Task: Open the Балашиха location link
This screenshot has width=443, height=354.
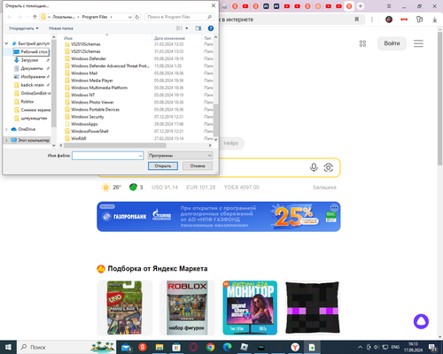Action: [x=324, y=188]
